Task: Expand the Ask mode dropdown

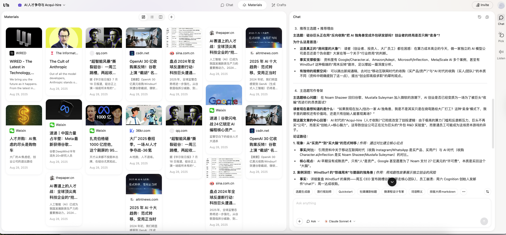Action: (x=313, y=221)
